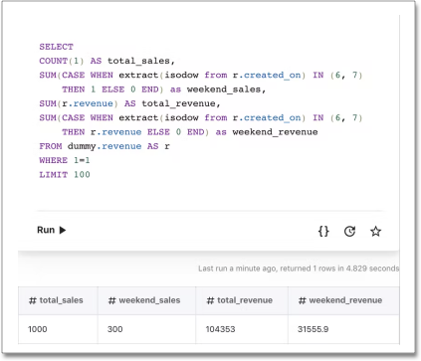Image resolution: width=421 pixels, height=361 pixels.
Task: Sort by weekend_sales column header
Action: [x=146, y=300]
